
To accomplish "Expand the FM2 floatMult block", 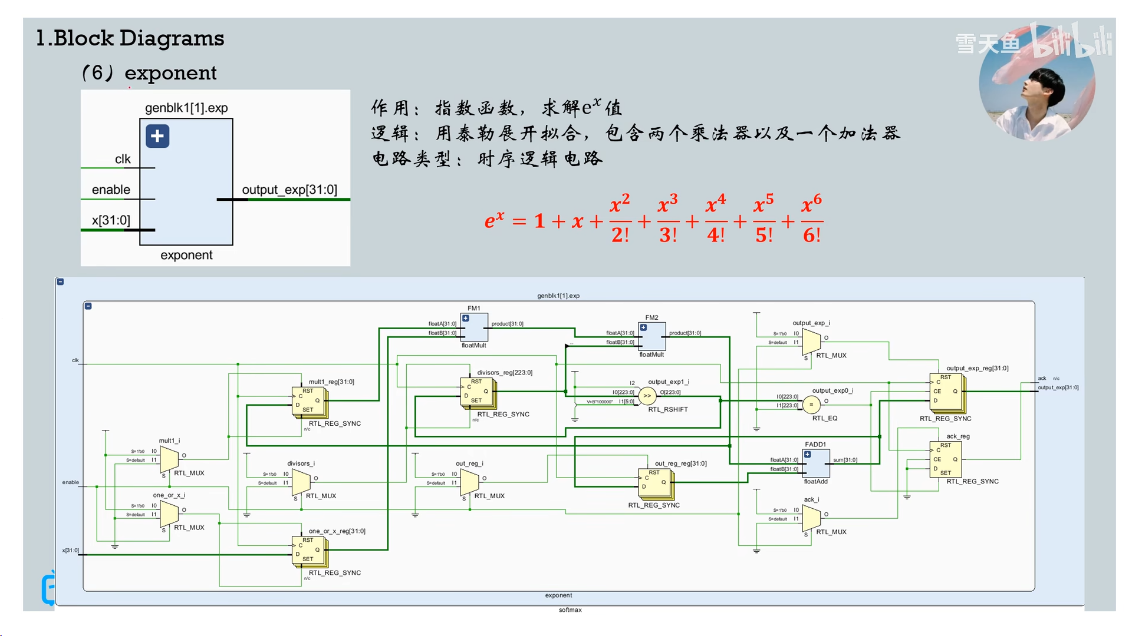I will pos(643,327).
